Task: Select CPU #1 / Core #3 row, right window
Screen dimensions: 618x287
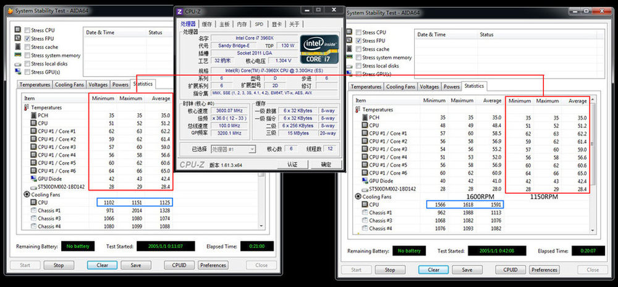Action: [430, 149]
